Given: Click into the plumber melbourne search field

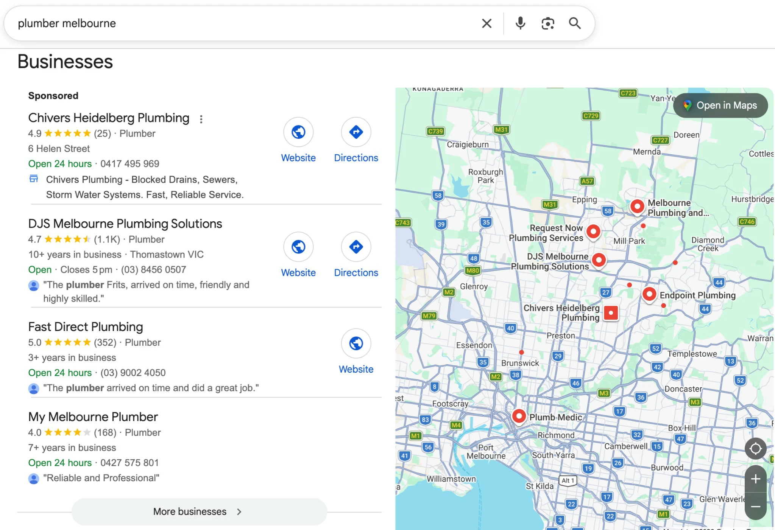Looking at the screenshot, I should (227, 23).
